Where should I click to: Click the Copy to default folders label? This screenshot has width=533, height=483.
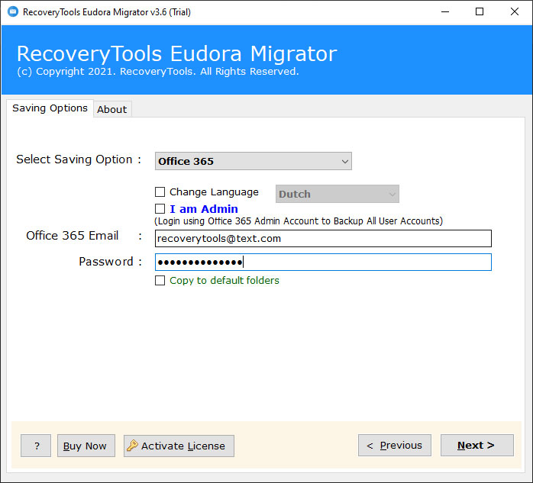(225, 281)
